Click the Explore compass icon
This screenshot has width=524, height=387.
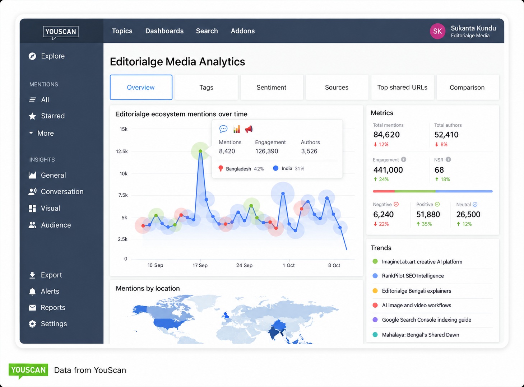pos(32,56)
